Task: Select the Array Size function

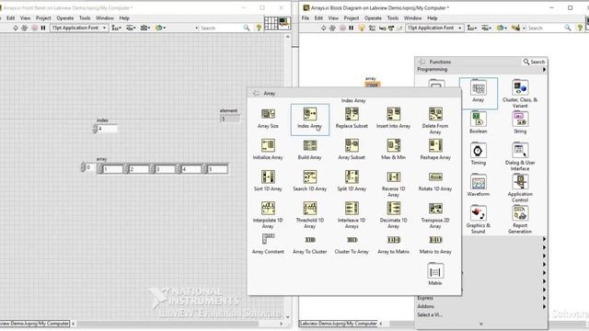Action: coord(268,119)
